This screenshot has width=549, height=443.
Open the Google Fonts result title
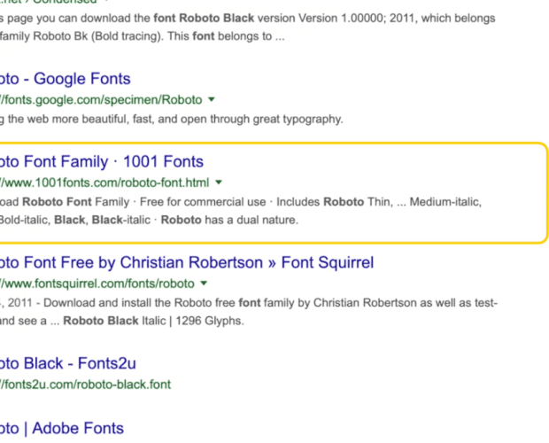[66, 79]
